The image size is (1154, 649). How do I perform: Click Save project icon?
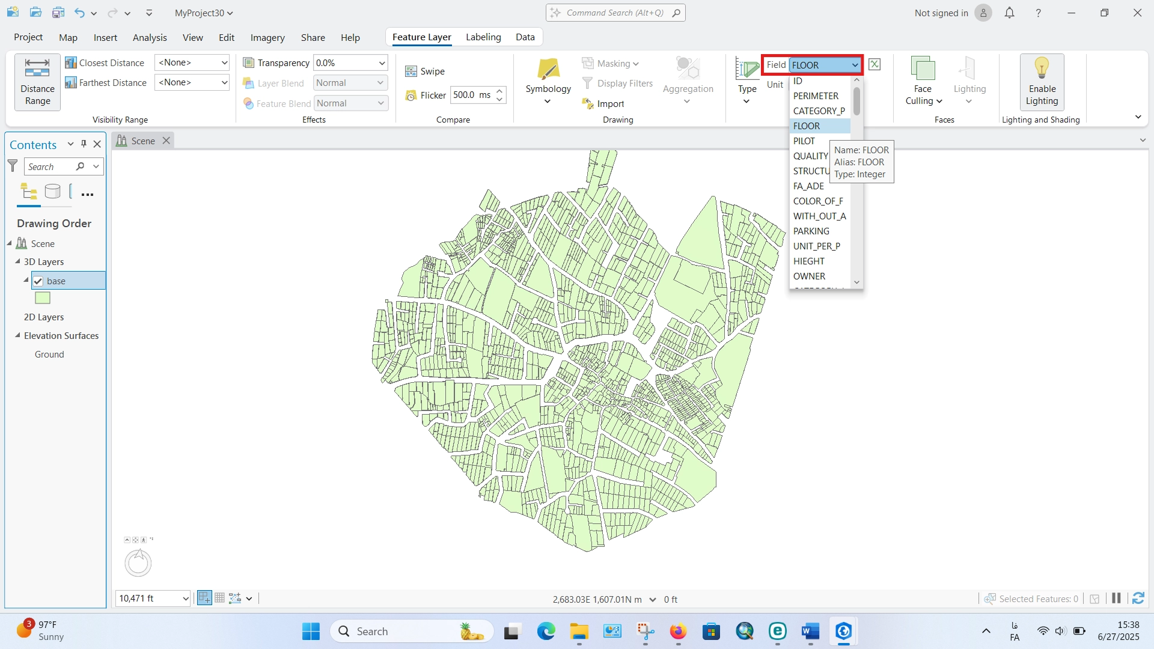coord(58,13)
